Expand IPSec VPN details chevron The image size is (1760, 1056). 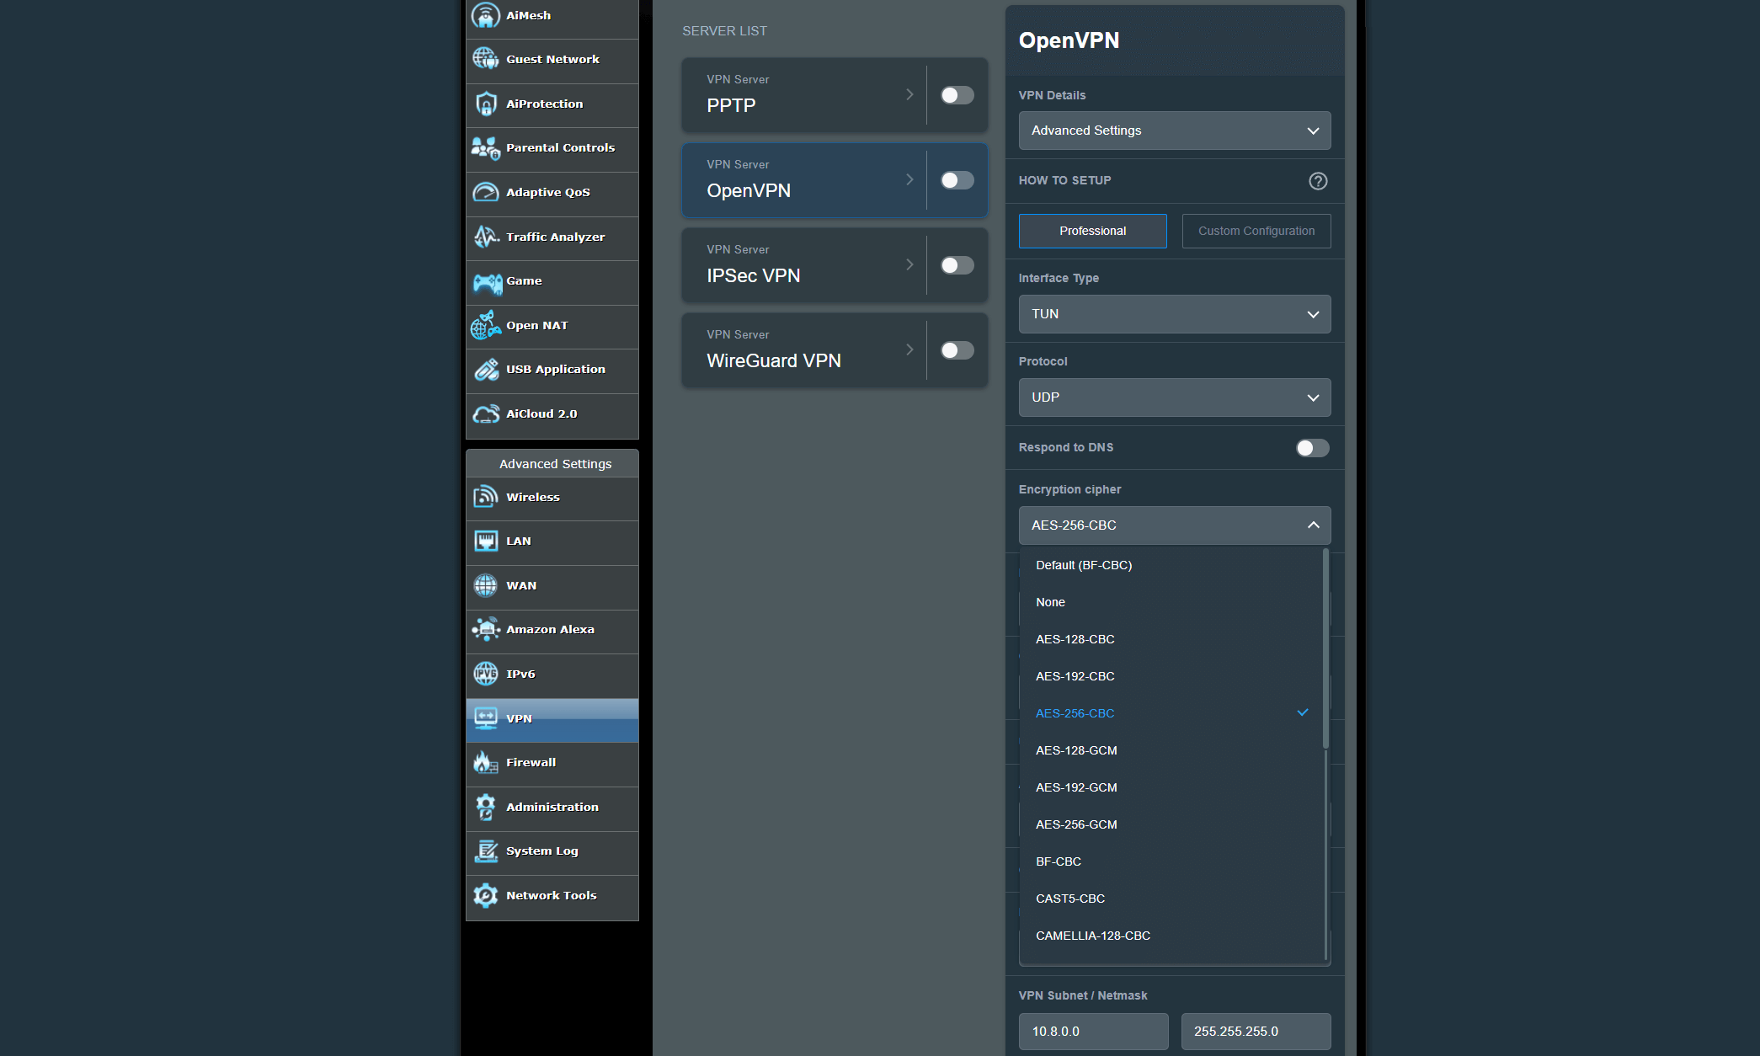909,264
